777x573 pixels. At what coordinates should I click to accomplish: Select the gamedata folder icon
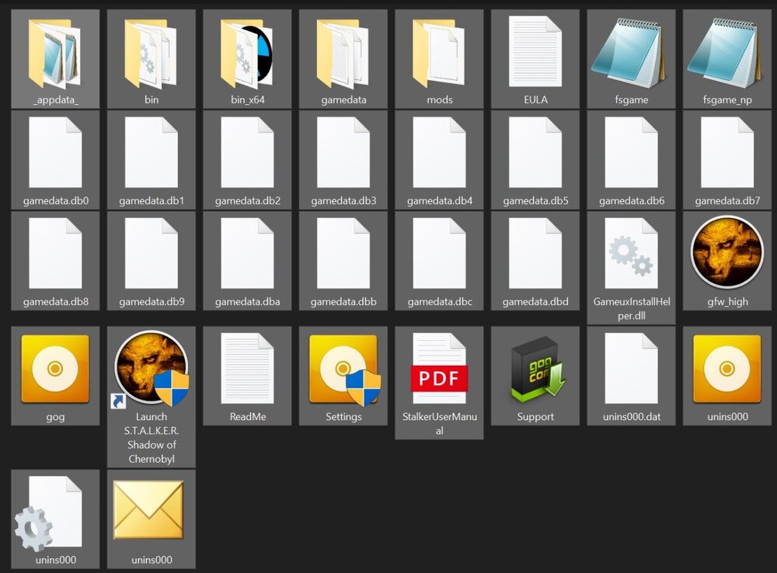pos(343,53)
